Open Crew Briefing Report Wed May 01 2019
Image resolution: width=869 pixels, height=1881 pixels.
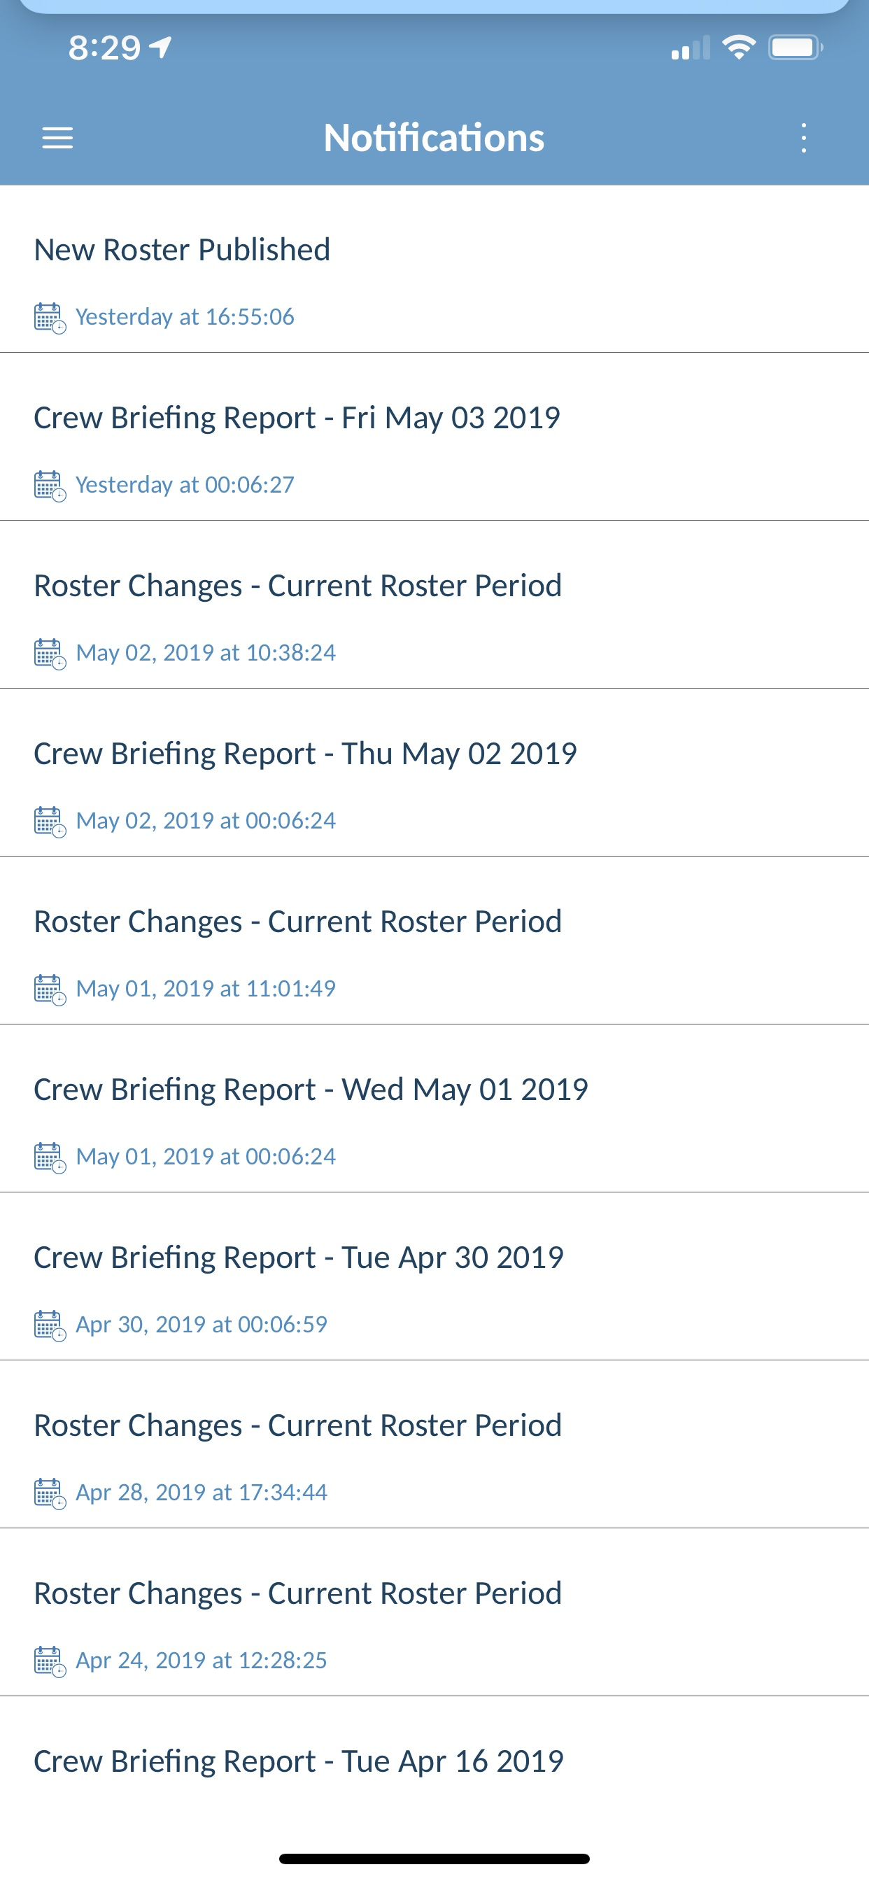434,1108
